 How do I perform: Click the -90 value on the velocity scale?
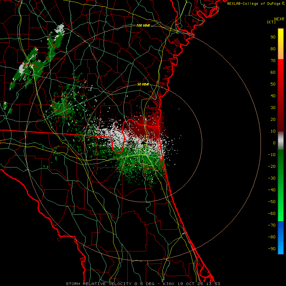[272, 249]
